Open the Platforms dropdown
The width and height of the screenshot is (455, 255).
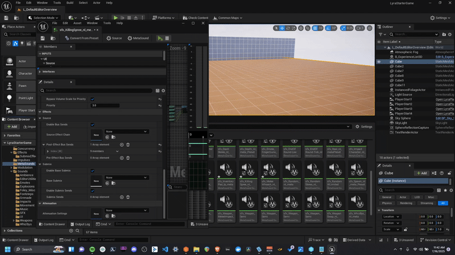point(163,18)
